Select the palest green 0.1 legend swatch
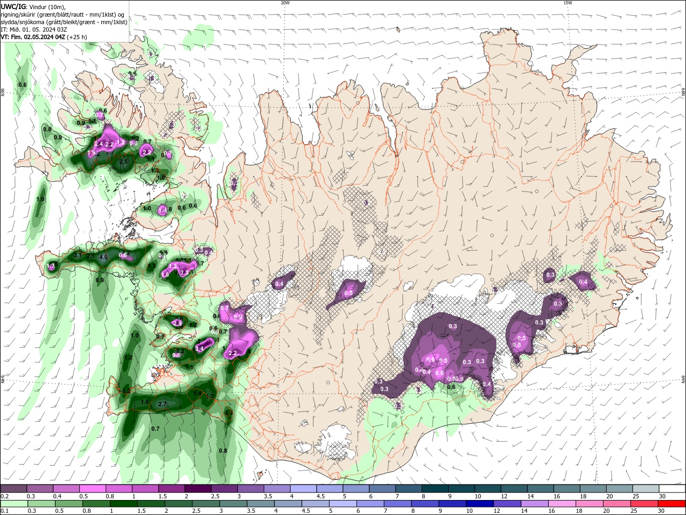This screenshot has height=515, width=686. pyautogui.click(x=14, y=504)
